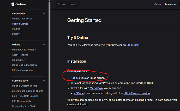This screenshot has width=180, height=111.
Task: Click the Writing section heading
Action: click(16, 45)
